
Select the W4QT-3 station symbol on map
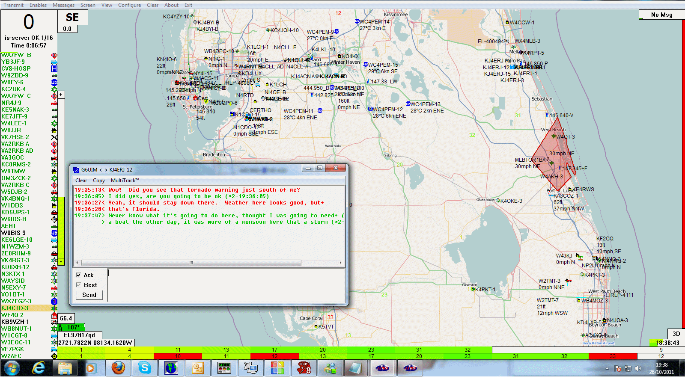pyautogui.click(x=554, y=136)
